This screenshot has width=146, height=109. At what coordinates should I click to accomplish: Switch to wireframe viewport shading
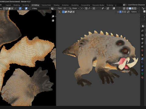127,8
